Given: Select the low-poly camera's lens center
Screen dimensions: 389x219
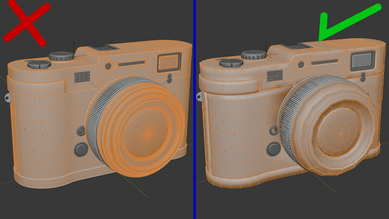Looking at the screenshot, I should (341, 132).
